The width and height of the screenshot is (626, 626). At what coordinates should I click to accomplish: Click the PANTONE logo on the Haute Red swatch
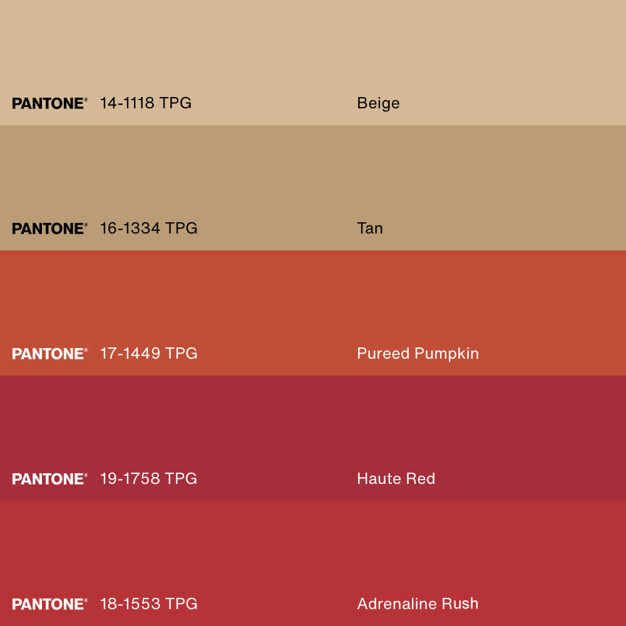(49, 479)
